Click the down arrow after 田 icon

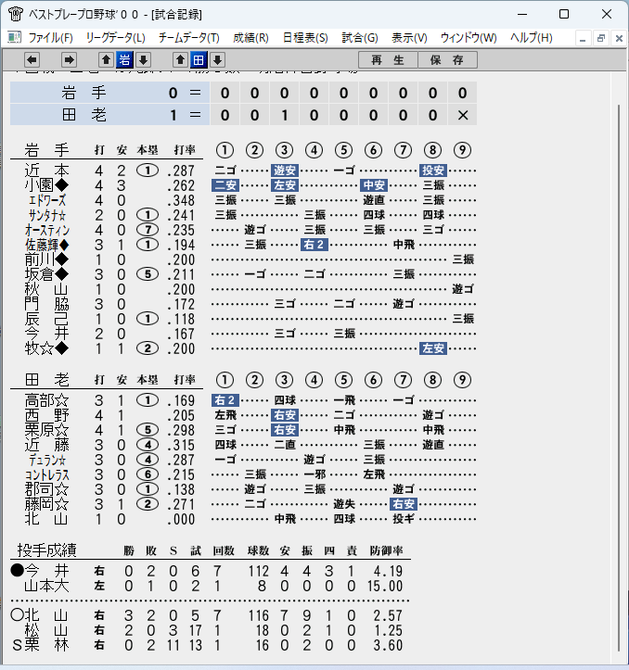click(217, 60)
